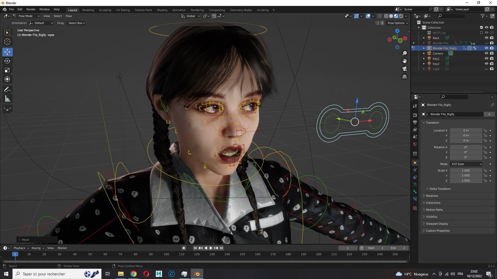Open the Pose Mode dropdown
Screen dimensions: 497x279
pos(26,16)
